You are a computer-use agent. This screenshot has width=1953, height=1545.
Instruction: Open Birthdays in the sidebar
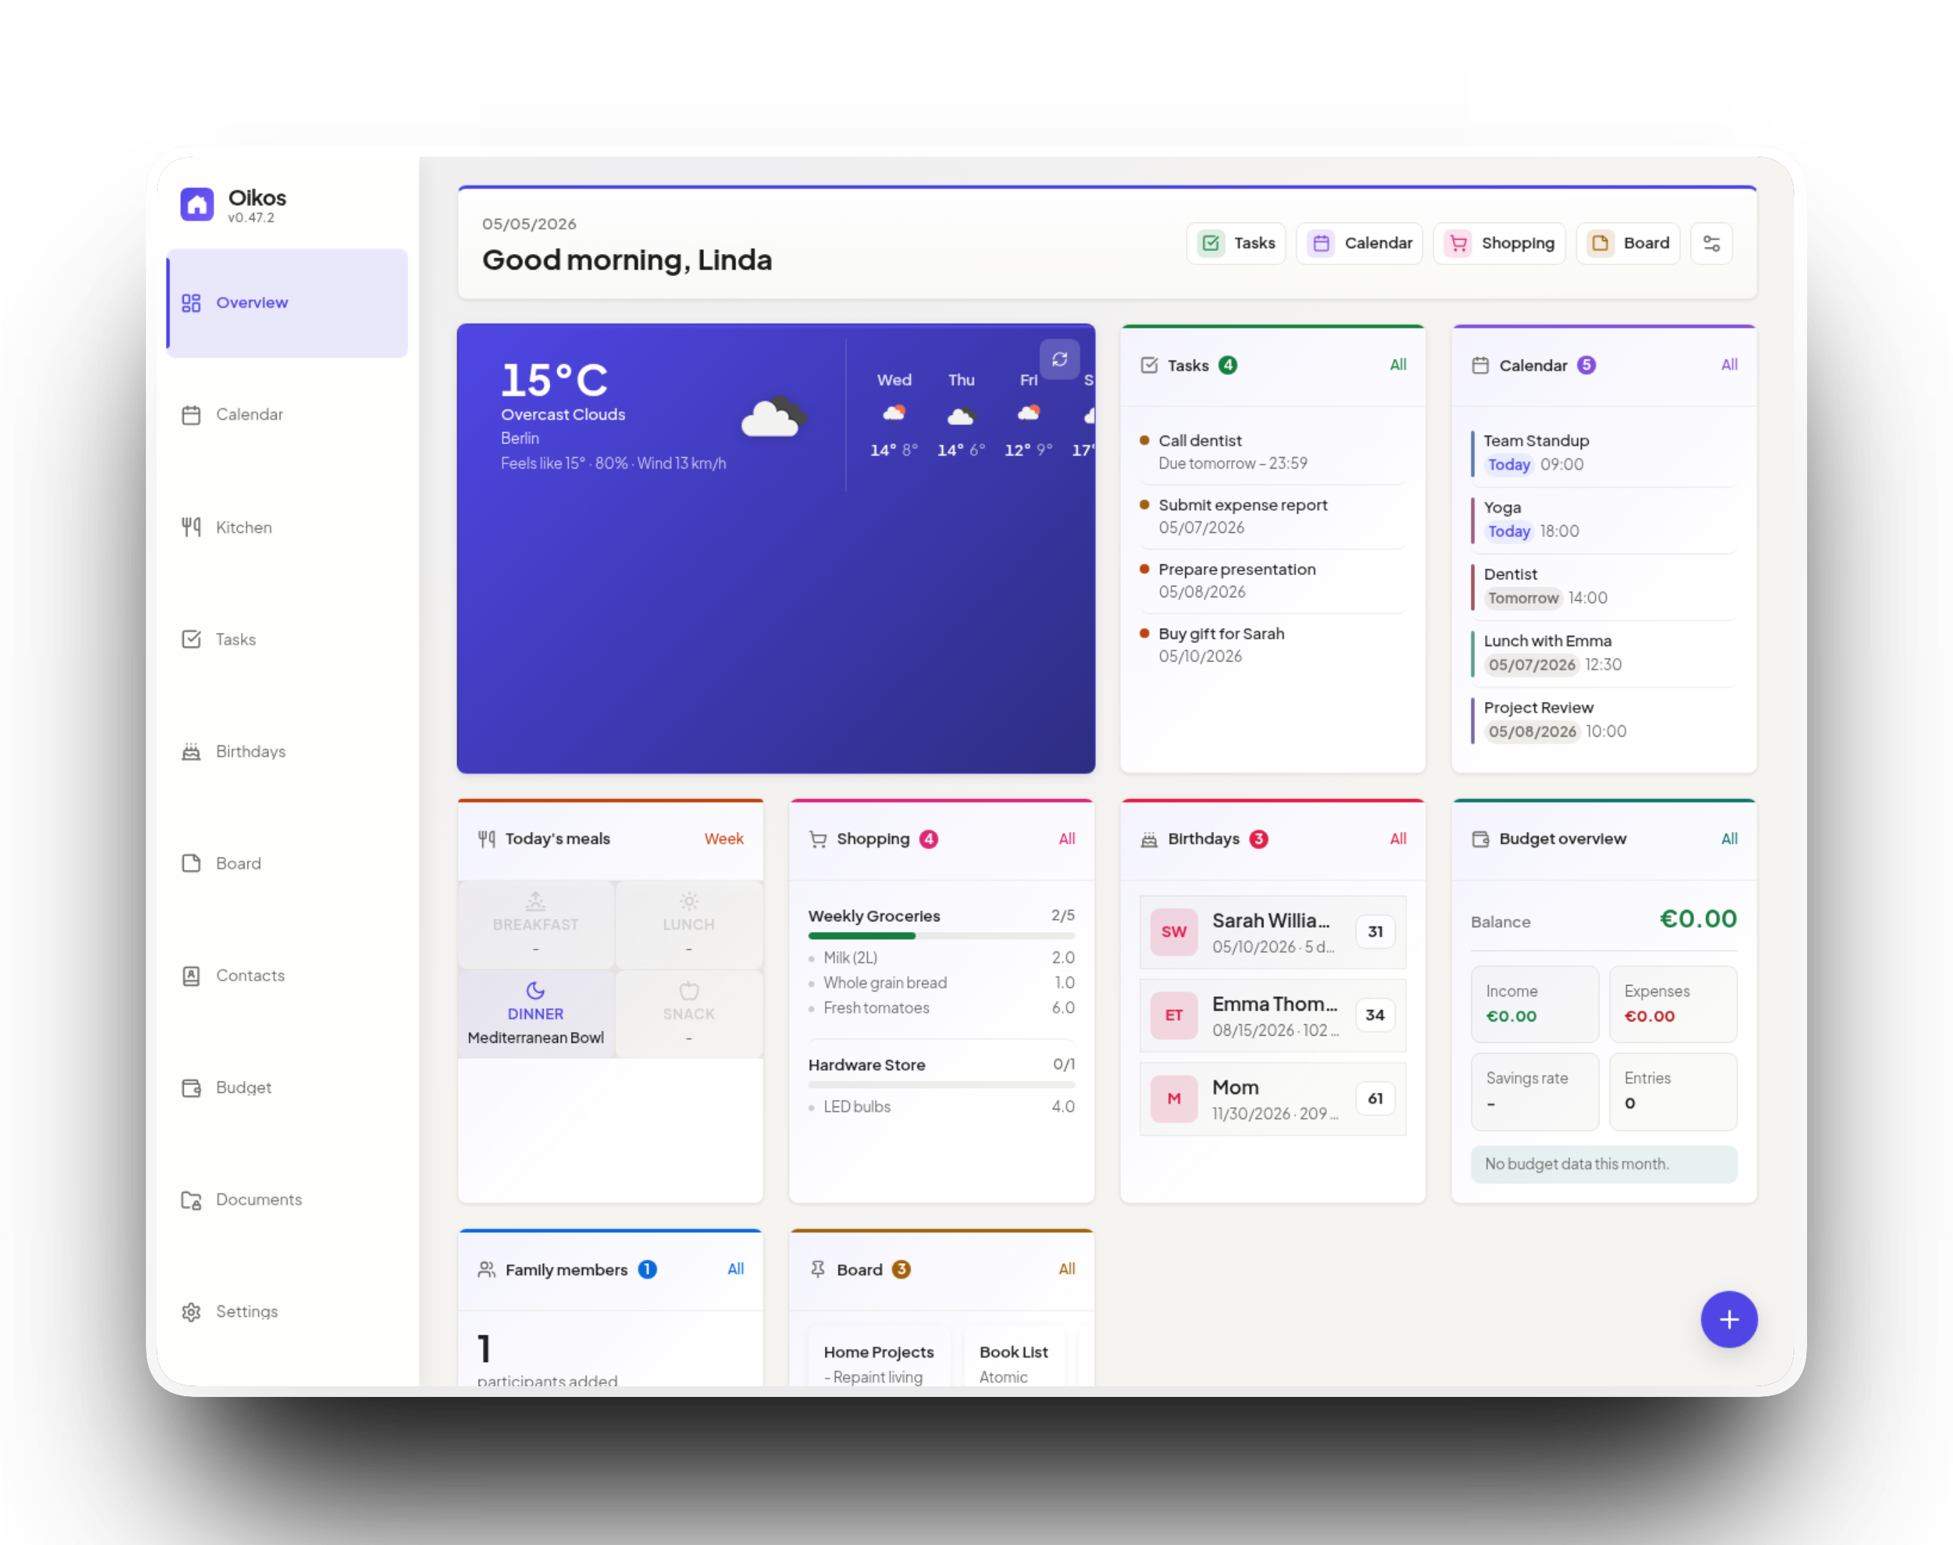tap(287, 752)
